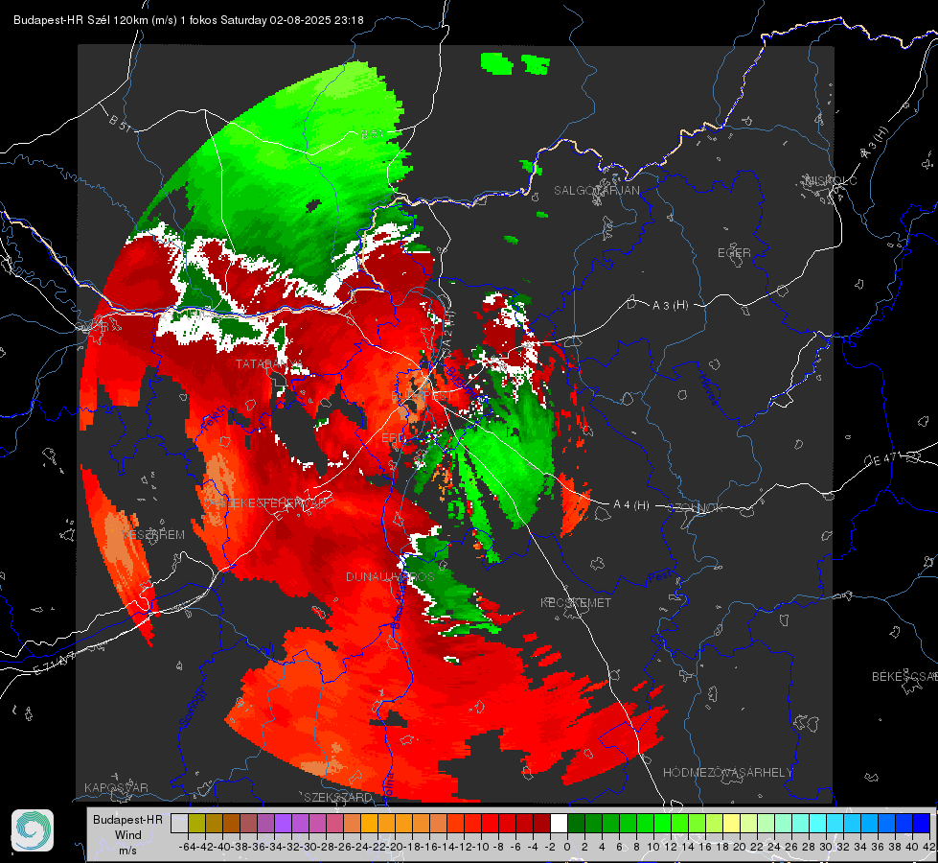Click the SZOLNOK city label

pos(697,508)
